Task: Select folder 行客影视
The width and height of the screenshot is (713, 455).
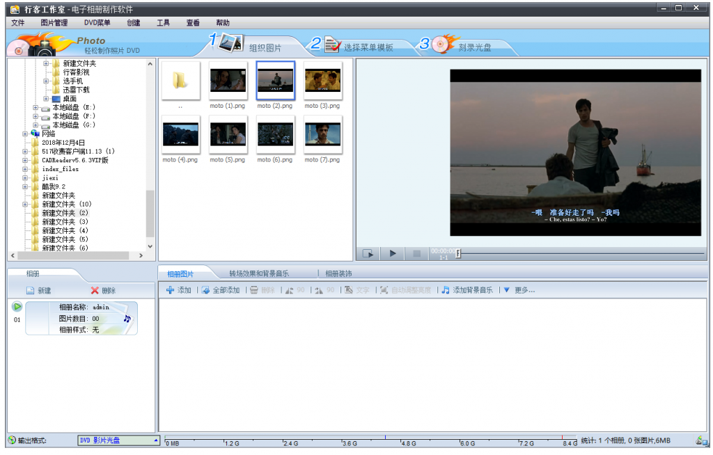Action: (76, 72)
